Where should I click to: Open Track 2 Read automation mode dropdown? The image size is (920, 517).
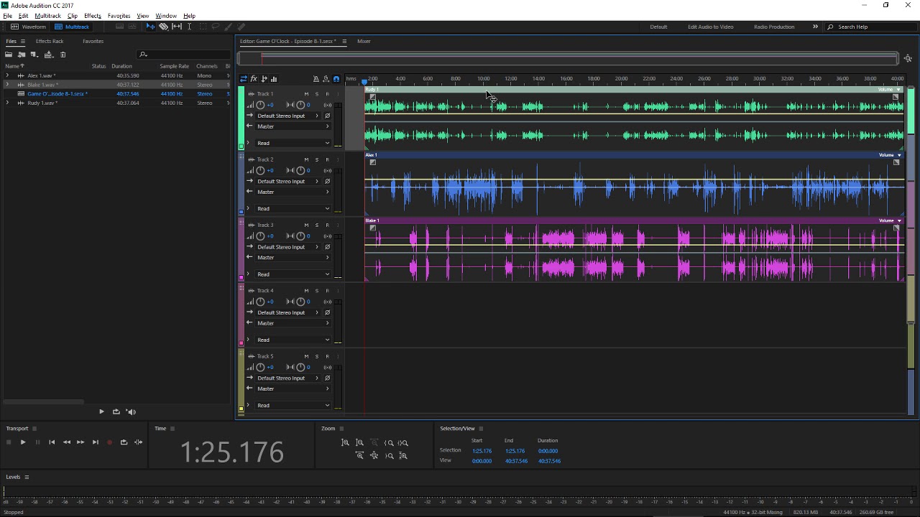[x=293, y=208]
